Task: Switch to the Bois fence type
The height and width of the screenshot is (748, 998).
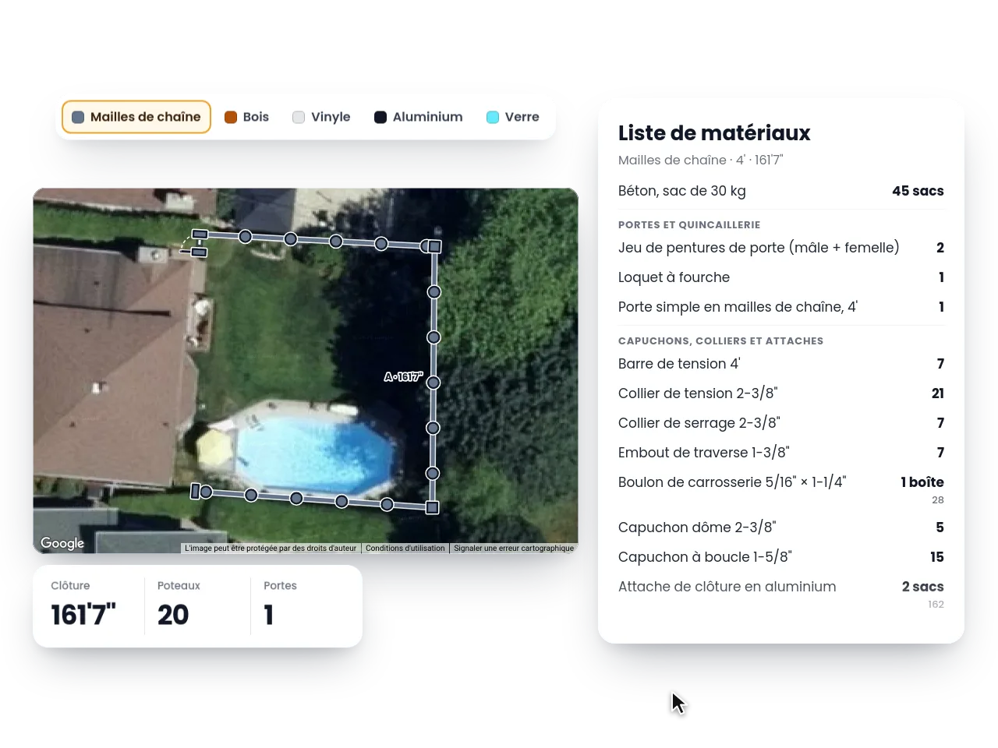Action: (246, 117)
